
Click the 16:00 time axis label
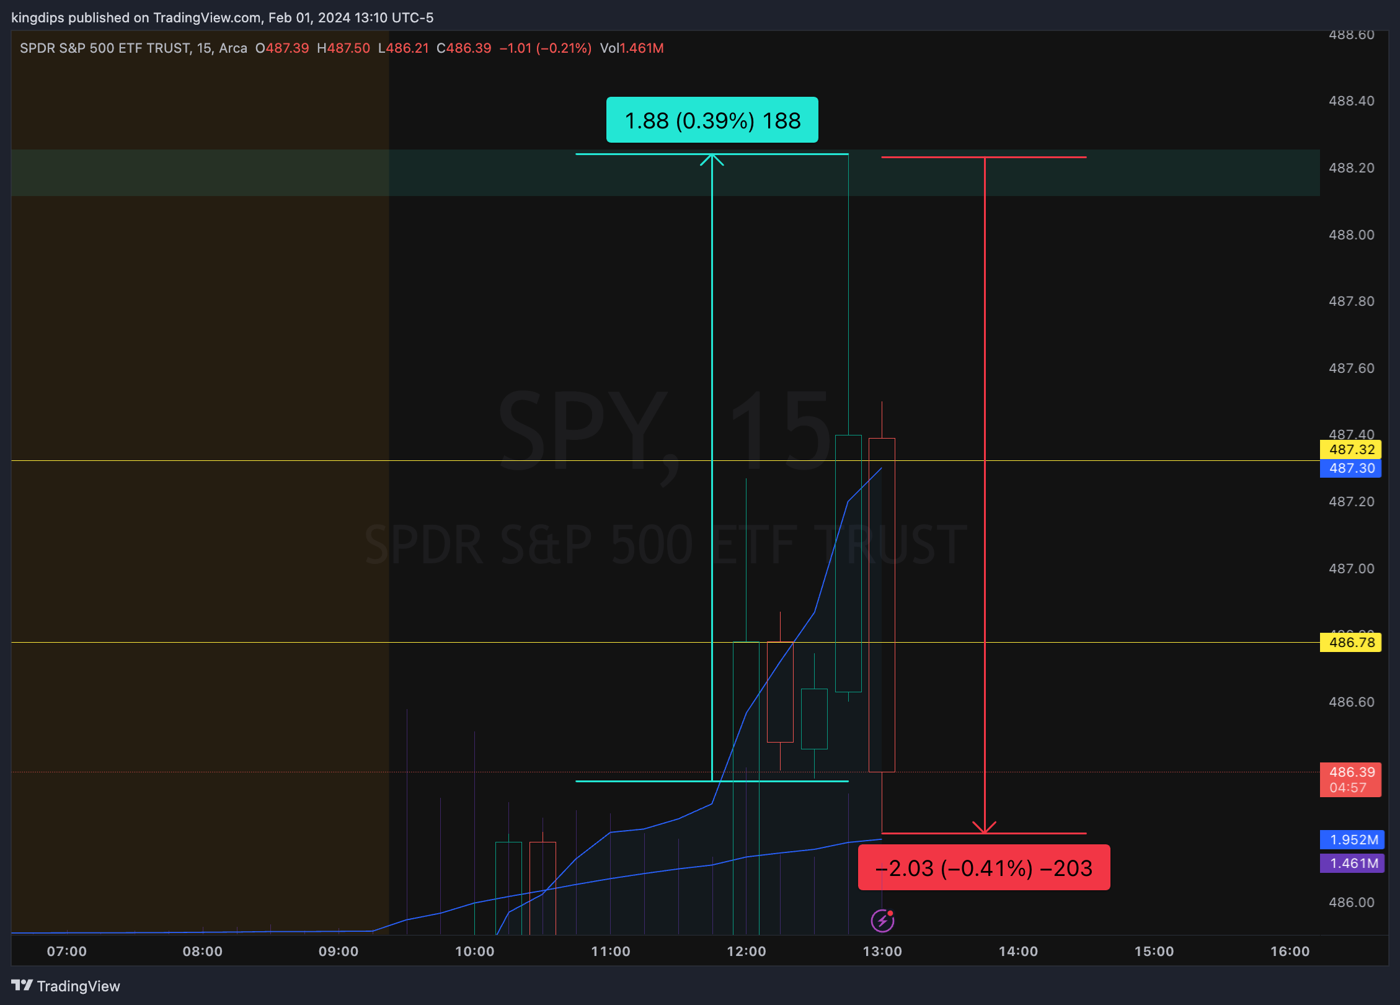1290,951
